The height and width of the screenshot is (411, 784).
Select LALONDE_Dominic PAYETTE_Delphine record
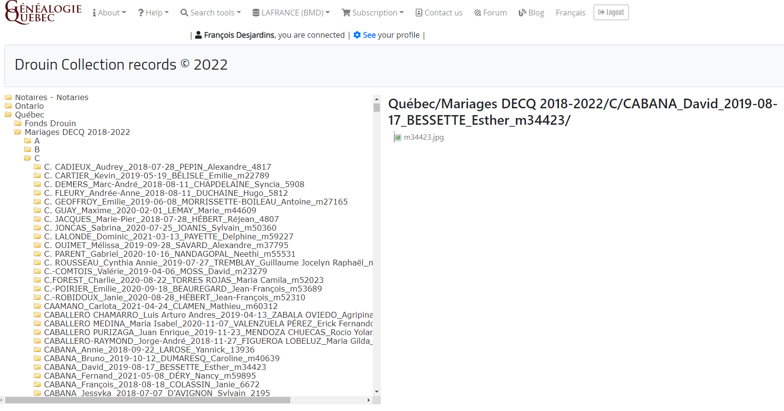pos(169,236)
